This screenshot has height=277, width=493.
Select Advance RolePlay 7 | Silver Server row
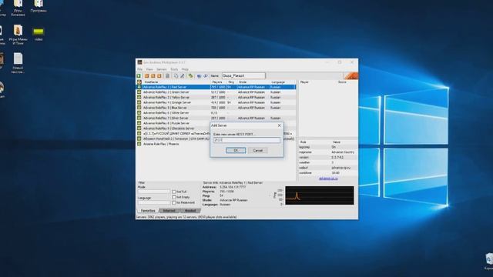pos(216,118)
